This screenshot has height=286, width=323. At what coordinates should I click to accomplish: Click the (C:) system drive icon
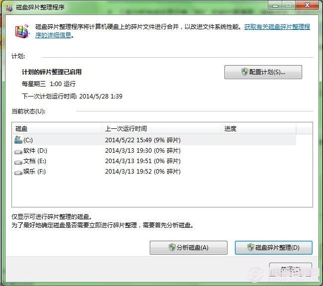[x=18, y=140]
